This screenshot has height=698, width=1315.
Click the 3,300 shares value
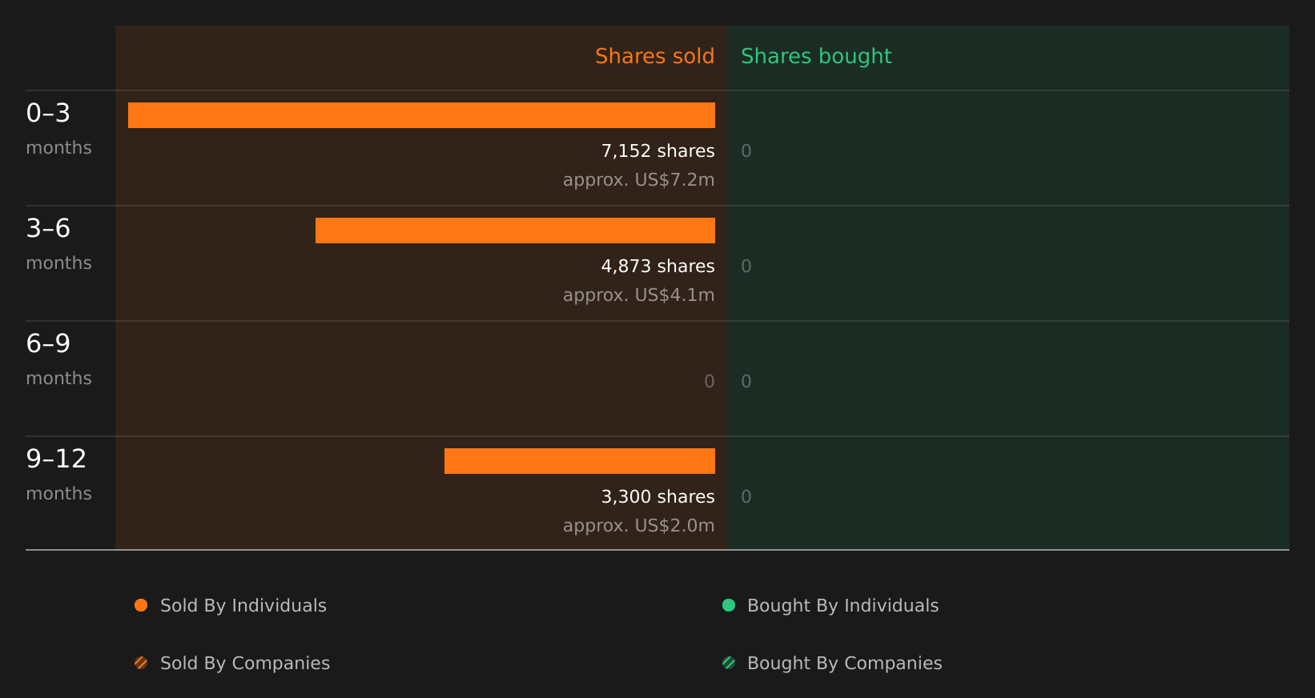pyautogui.click(x=658, y=497)
